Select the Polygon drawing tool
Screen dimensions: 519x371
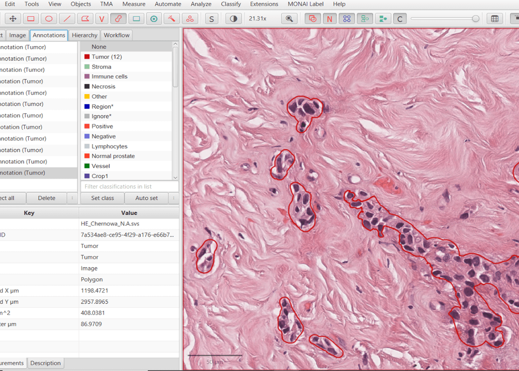pos(85,18)
